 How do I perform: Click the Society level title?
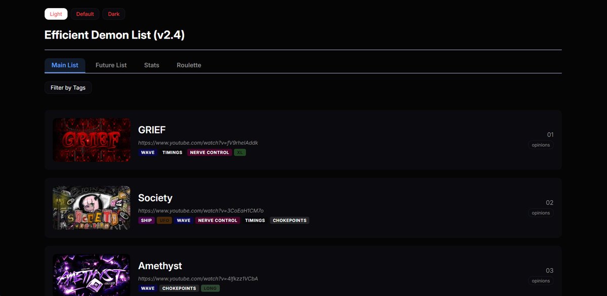155,198
